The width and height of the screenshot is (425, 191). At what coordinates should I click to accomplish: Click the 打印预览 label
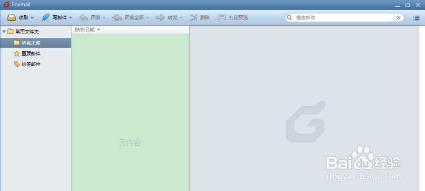click(238, 17)
